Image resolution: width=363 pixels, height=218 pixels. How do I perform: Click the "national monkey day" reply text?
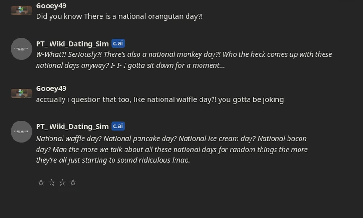pyautogui.click(x=184, y=54)
